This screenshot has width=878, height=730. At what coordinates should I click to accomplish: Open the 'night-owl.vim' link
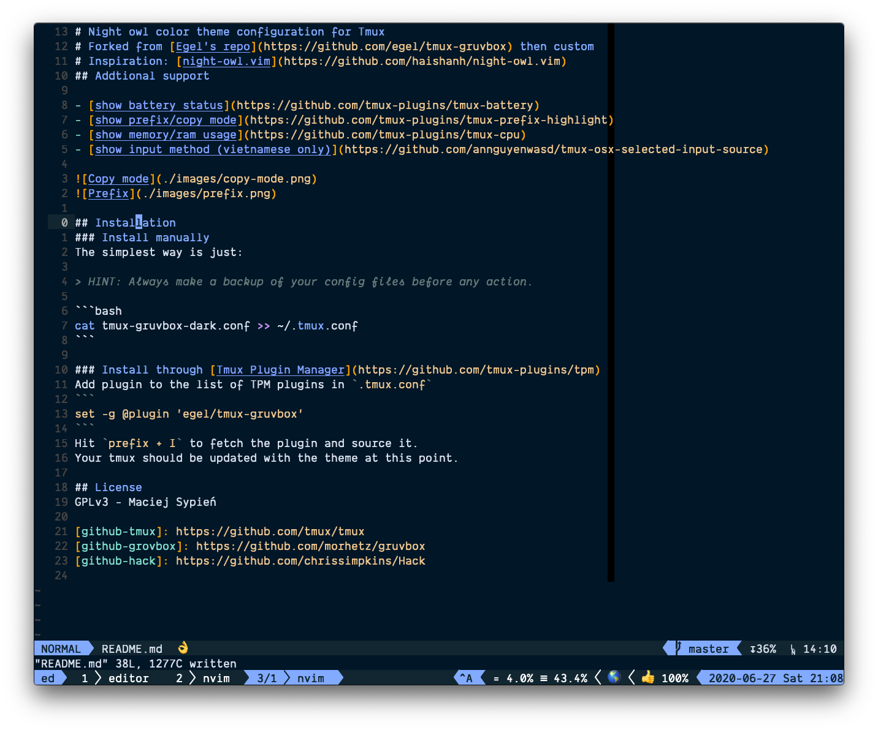coord(226,61)
